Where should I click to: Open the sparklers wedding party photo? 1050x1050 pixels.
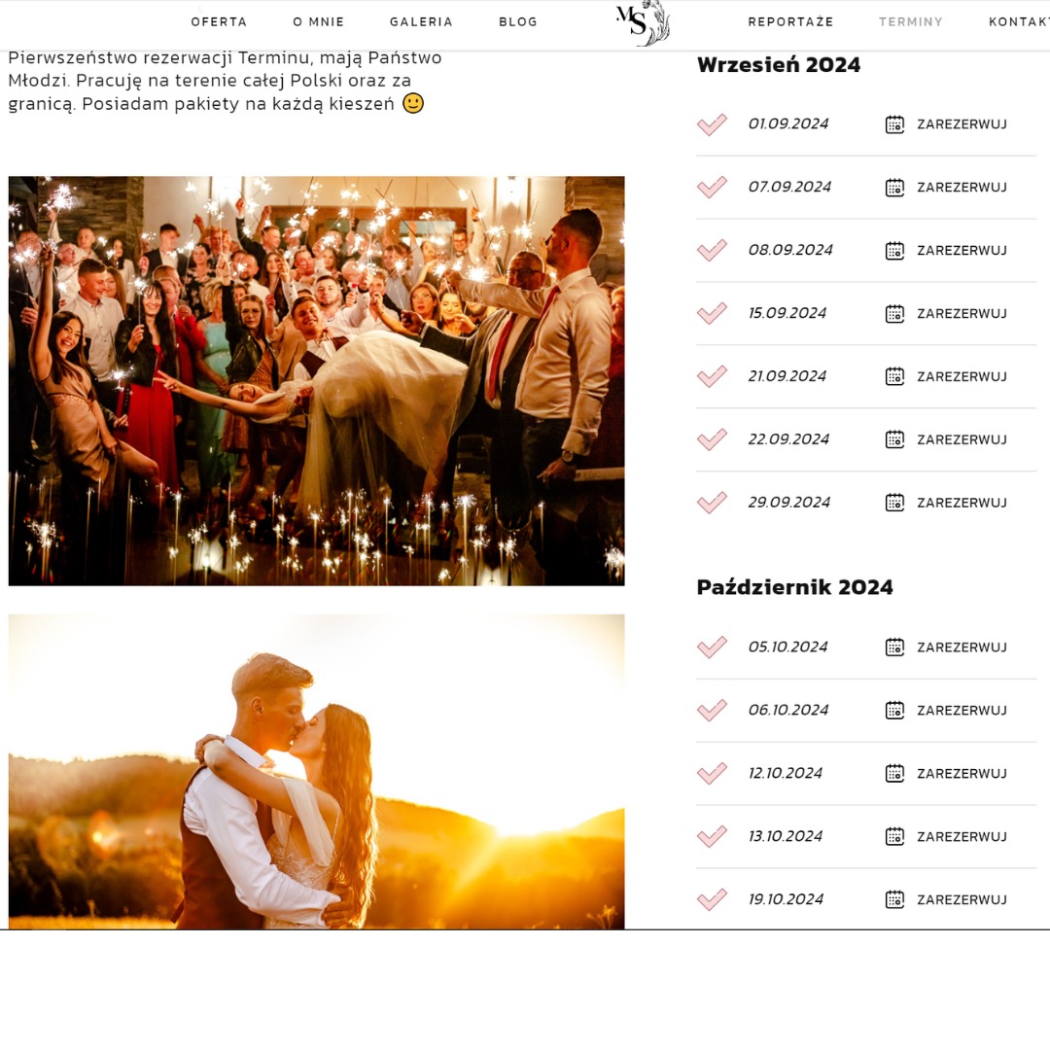316,381
